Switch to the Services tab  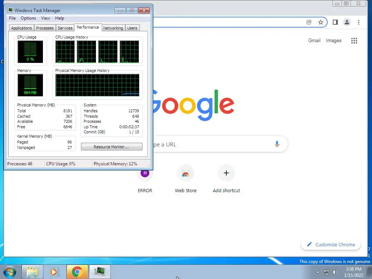point(65,28)
